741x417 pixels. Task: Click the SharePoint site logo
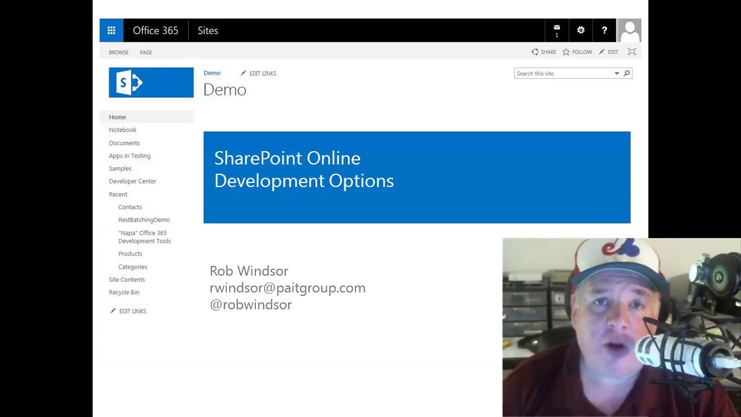pos(151,82)
